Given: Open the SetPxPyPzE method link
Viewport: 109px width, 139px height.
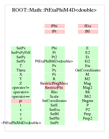Looking at the screenshot, I should point(21,53).
